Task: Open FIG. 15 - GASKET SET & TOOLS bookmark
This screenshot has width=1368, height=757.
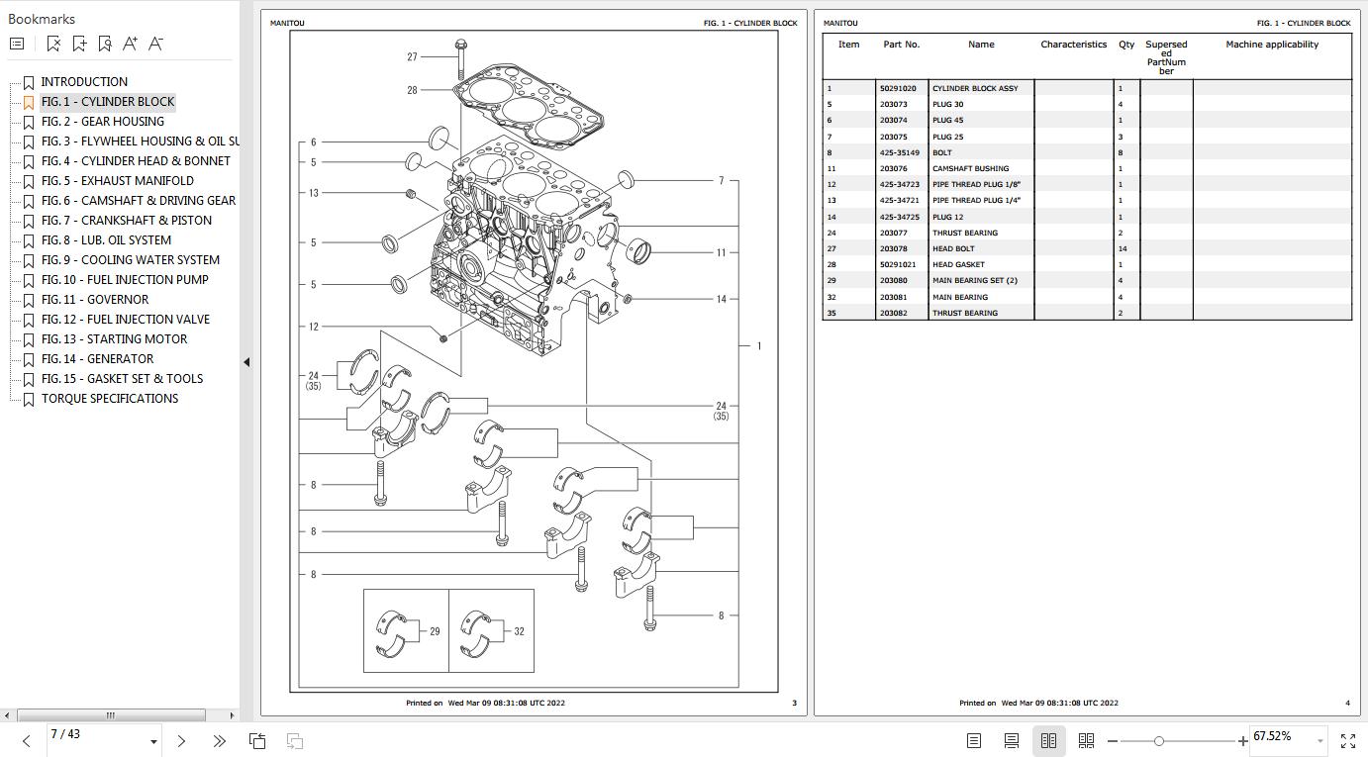Action: pos(122,379)
